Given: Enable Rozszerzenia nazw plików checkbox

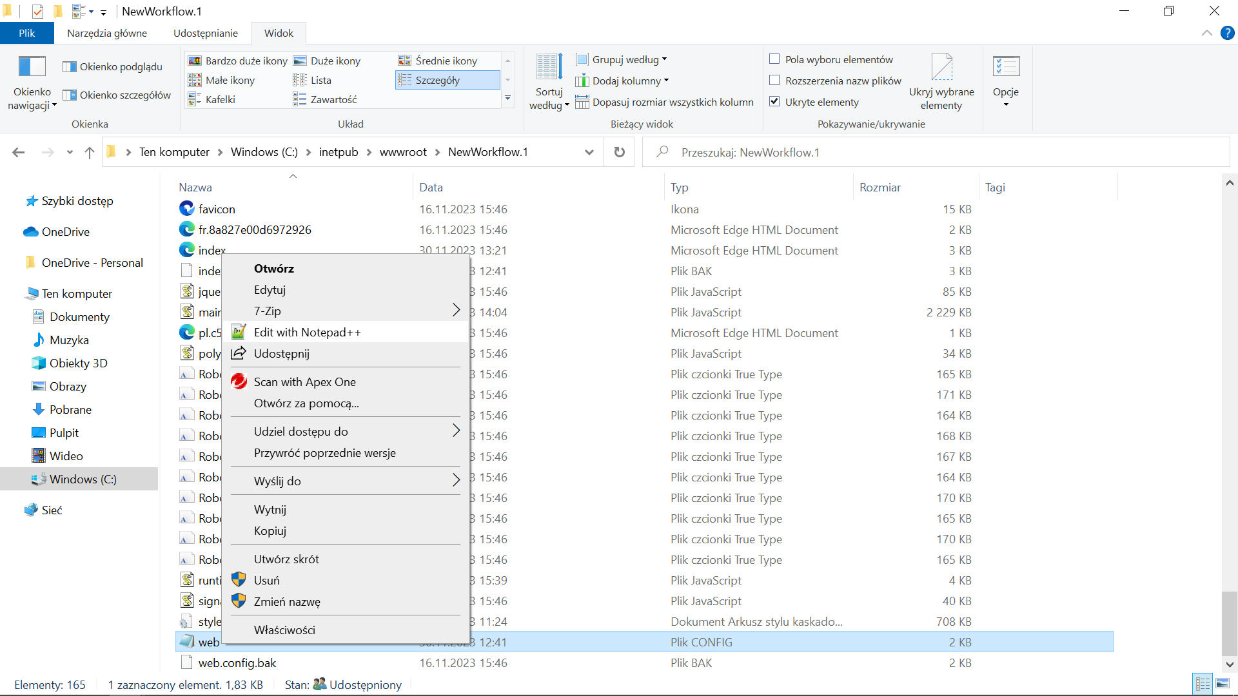Looking at the screenshot, I should [x=775, y=81].
